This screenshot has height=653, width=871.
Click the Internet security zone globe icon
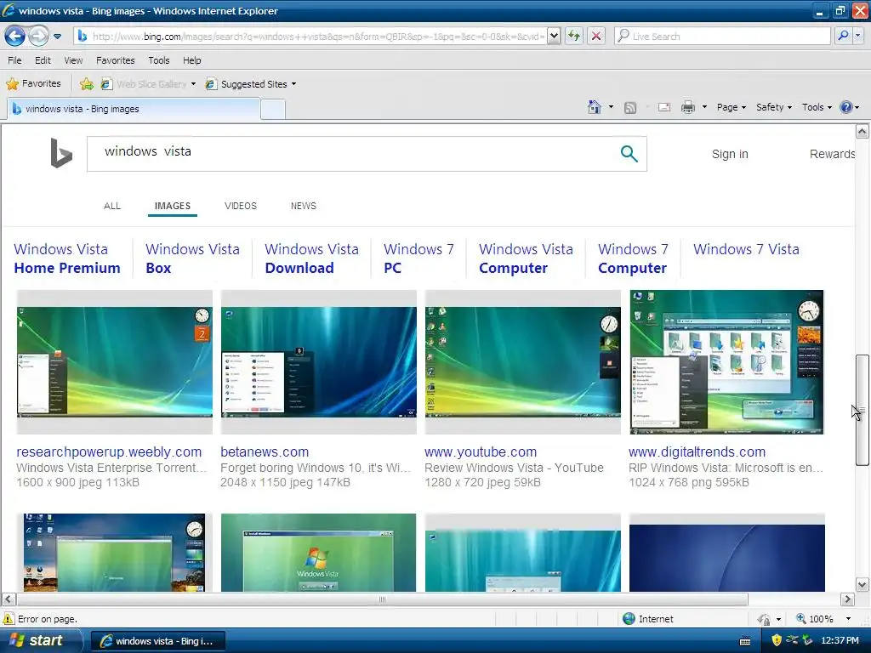[629, 619]
